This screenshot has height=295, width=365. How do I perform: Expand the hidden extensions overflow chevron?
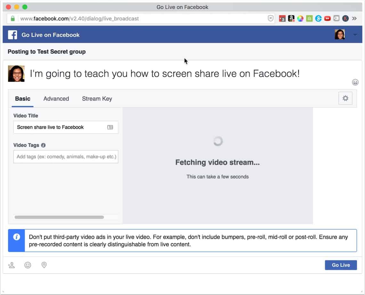pyautogui.click(x=354, y=19)
